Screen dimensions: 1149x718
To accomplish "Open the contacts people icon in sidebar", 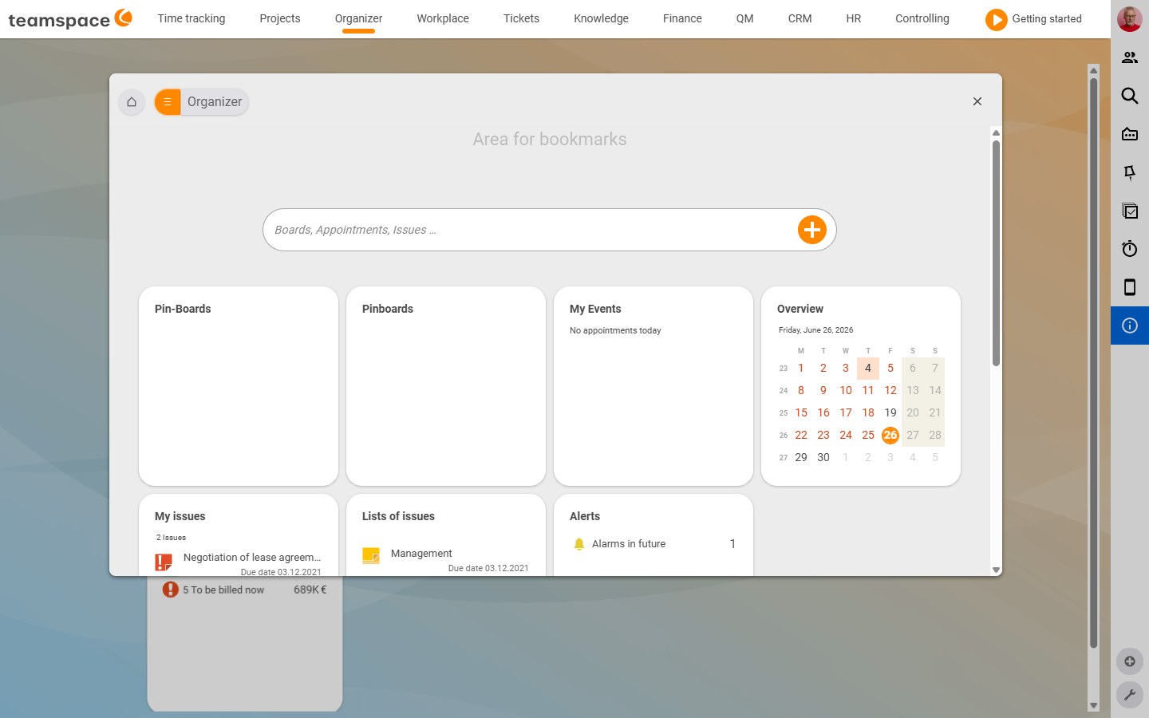I will (1130, 57).
